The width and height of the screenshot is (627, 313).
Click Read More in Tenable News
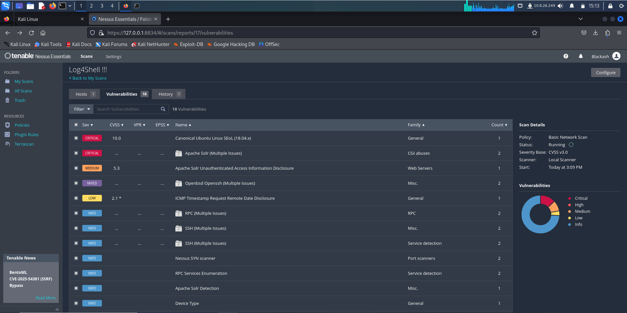coord(45,298)
